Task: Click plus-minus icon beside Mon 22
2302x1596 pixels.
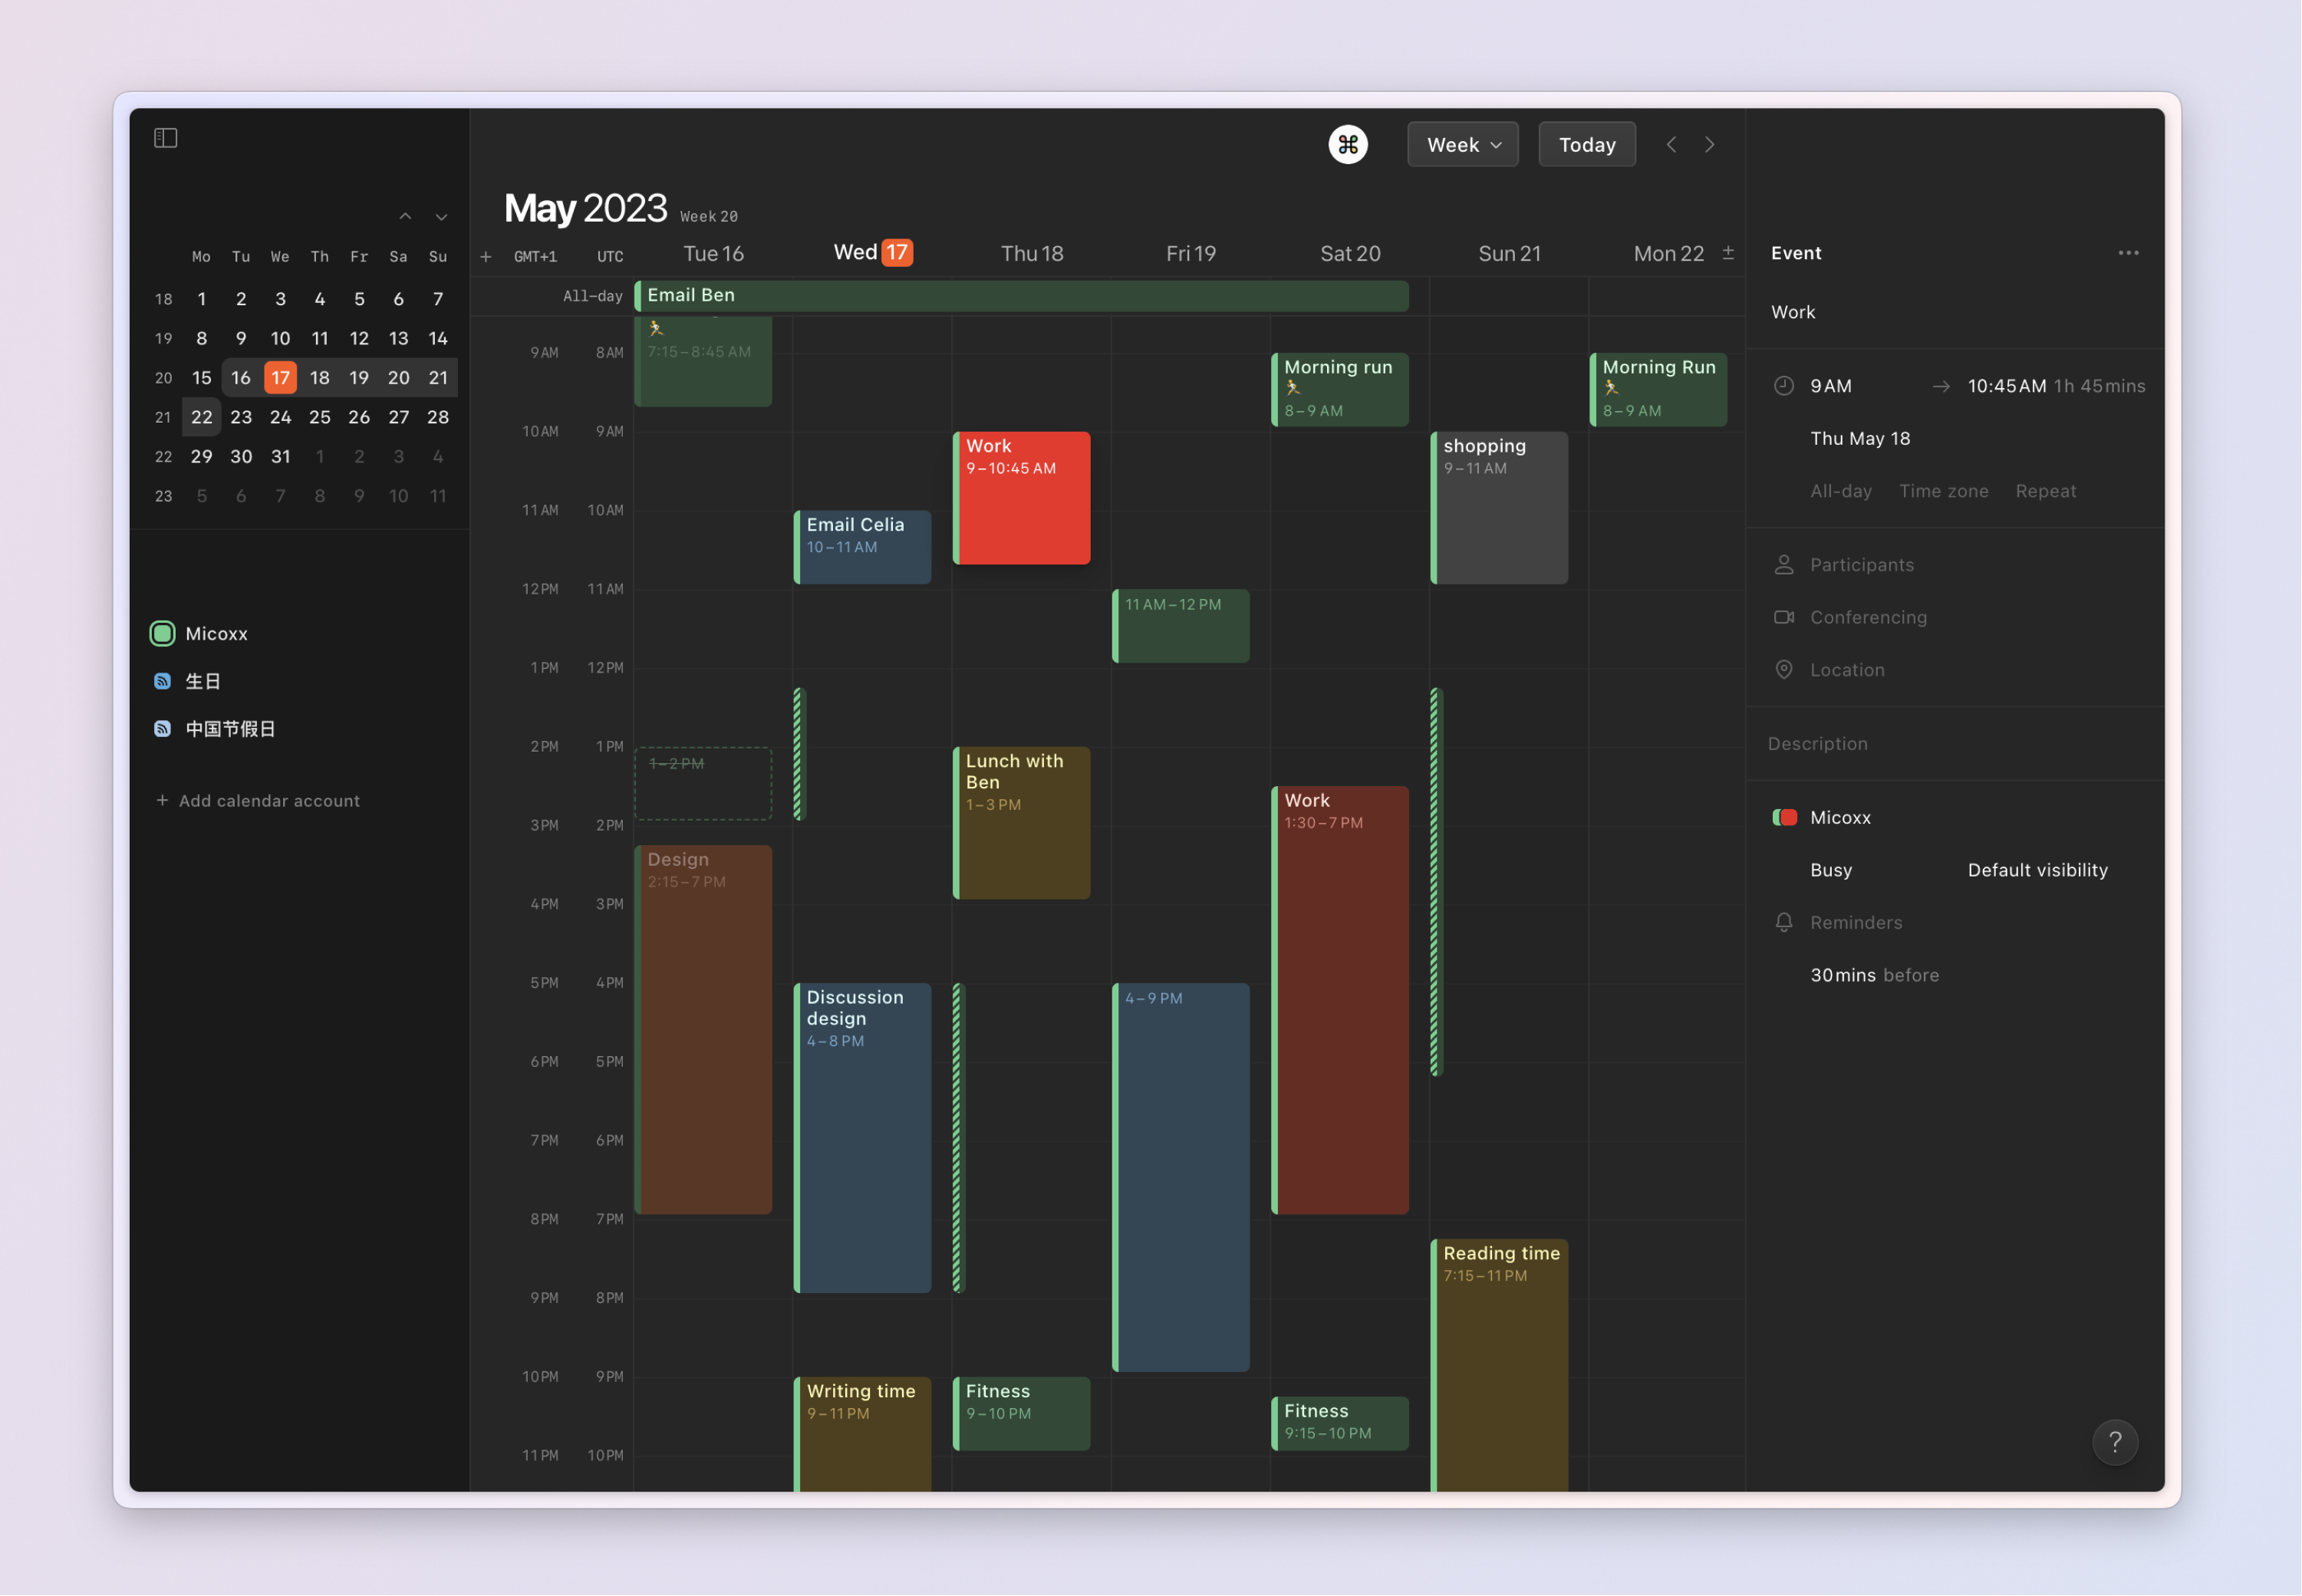Action: point(1728,253)
